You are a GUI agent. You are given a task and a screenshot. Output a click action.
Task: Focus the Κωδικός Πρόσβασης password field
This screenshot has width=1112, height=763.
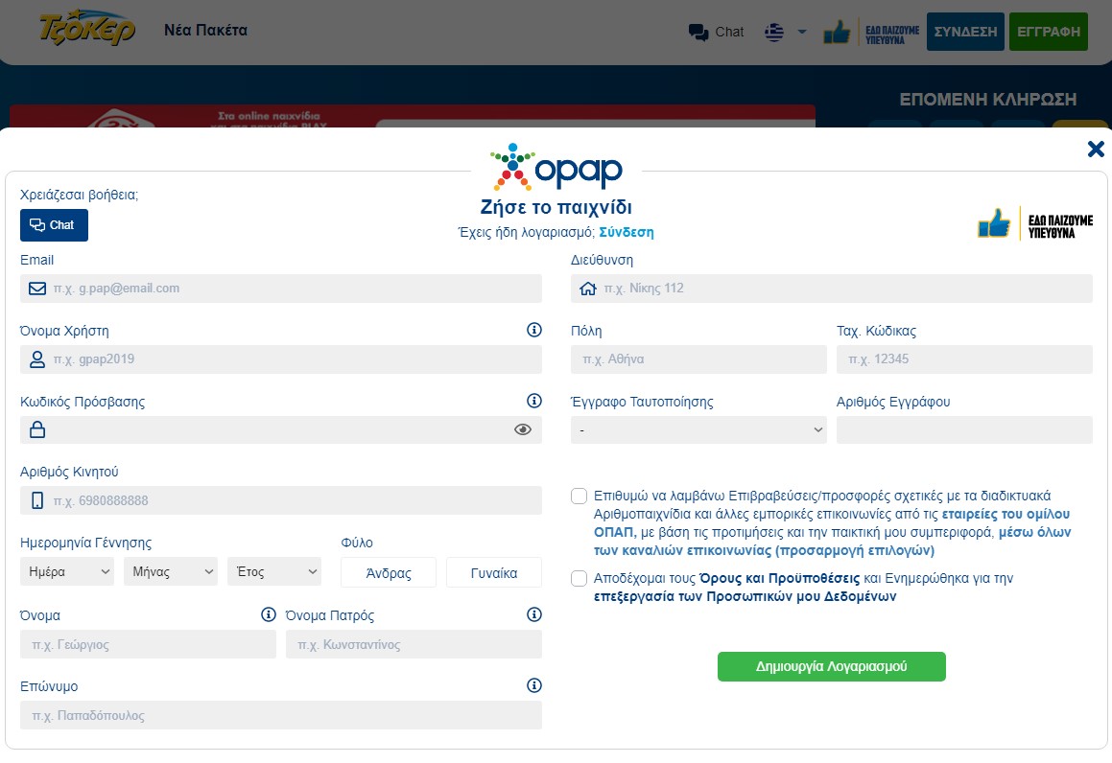click(x=281, y=430)
